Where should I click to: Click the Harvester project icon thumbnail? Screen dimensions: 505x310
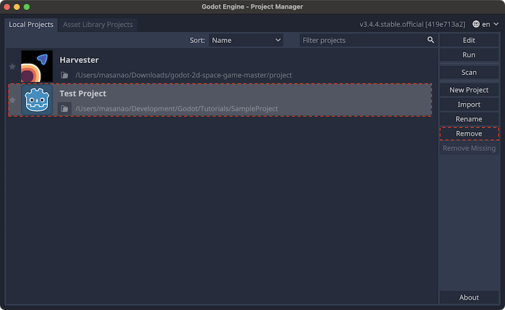pyautogui.click(x=37, y=66)
